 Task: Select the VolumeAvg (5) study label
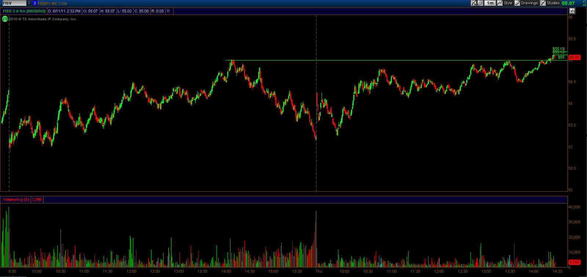click(16, 200)
